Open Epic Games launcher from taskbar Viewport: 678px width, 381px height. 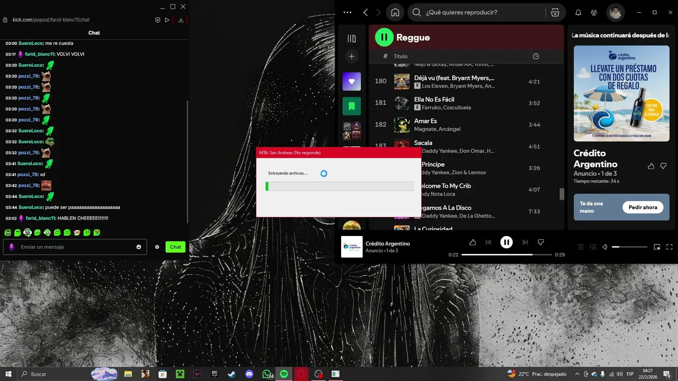tap(215, 374)
